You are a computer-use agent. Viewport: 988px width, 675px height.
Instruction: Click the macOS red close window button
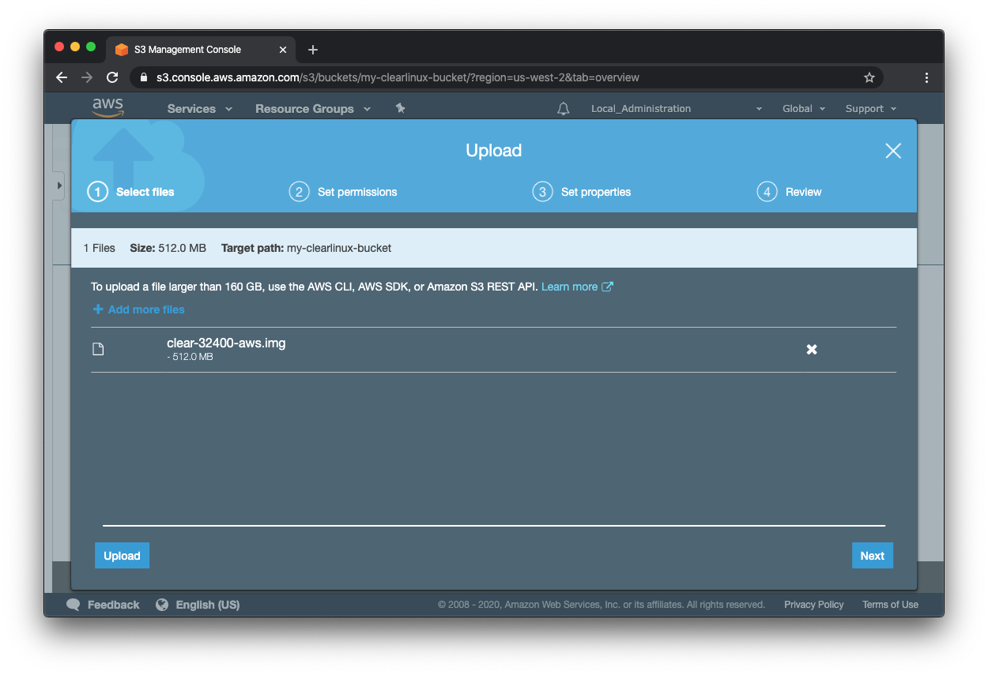click(59, 47)
